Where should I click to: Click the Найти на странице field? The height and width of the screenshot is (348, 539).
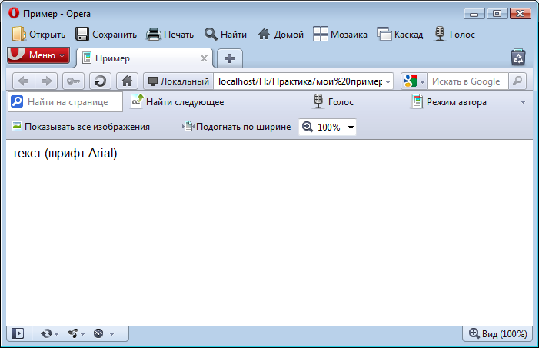[x=65, y=102]
